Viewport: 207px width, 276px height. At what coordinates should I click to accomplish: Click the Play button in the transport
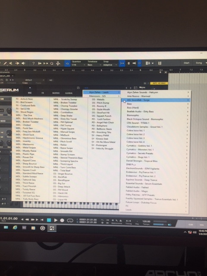click(x=56, y=220)
